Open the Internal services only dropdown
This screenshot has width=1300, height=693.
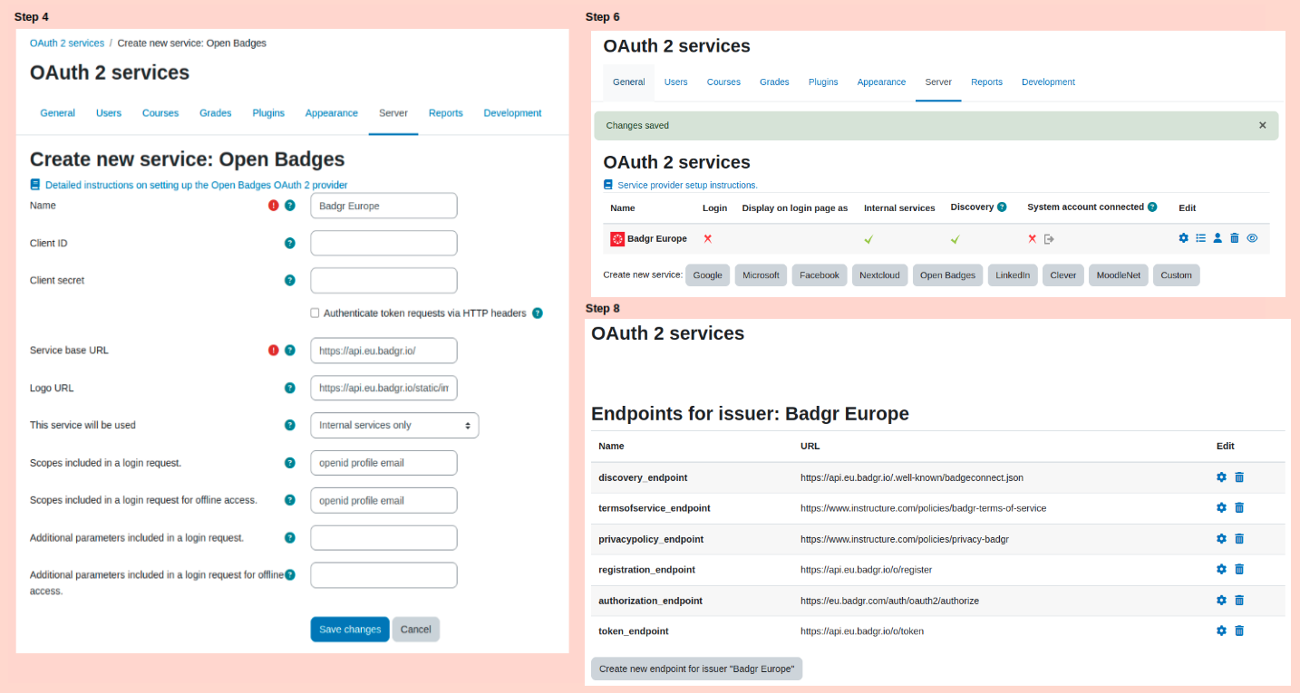click(x=394, y=425)
